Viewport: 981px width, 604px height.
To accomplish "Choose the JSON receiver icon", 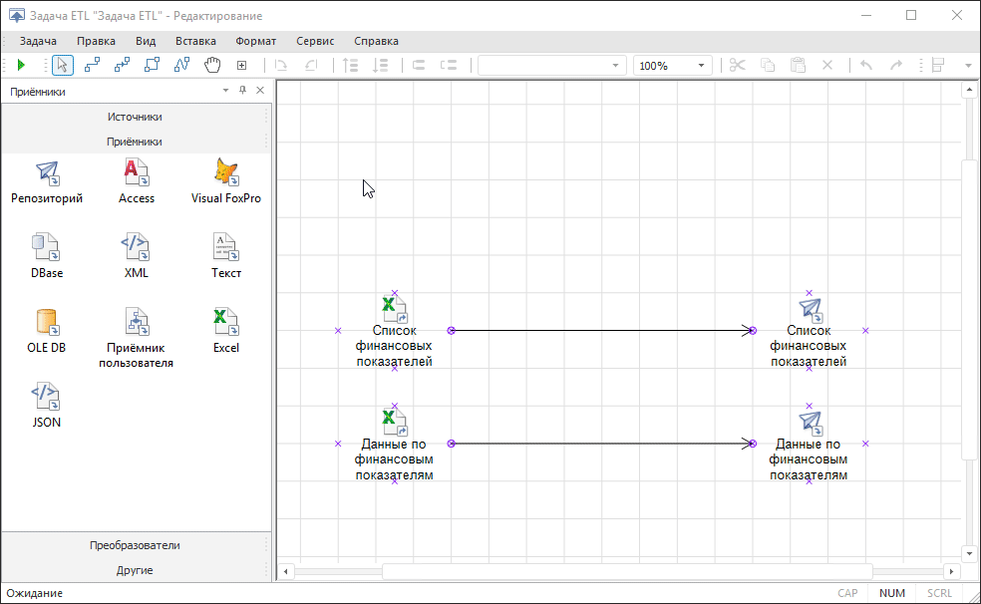I will (46, 397).
